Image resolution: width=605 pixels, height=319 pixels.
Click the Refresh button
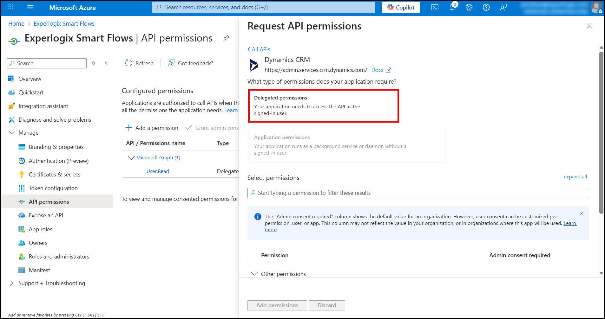[x=139, y=63]
